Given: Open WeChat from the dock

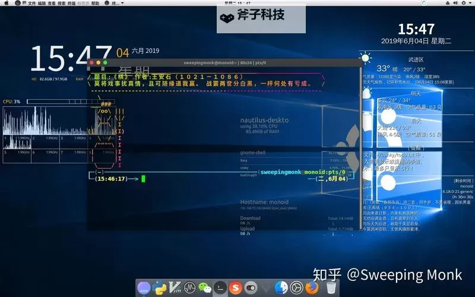Looking at the screenshot, I should [x=205, y=288].
